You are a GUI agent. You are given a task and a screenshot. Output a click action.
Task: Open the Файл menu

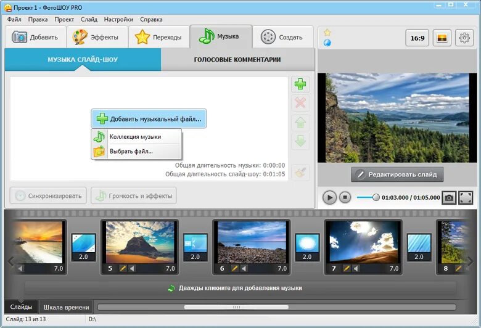14,19
